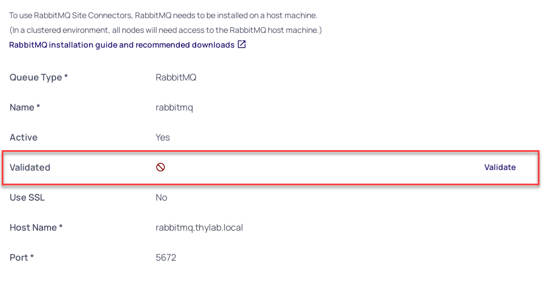Click the port value 5672
This screenshot has width=552, height=289.
tap(166, 258)
